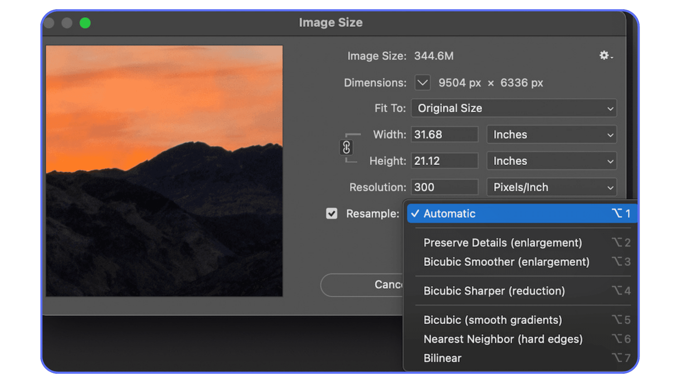The height and width of the screenshot is (383, 680).
Task: Click the Height field showing 21.12
Action: [x=444, y=161]
